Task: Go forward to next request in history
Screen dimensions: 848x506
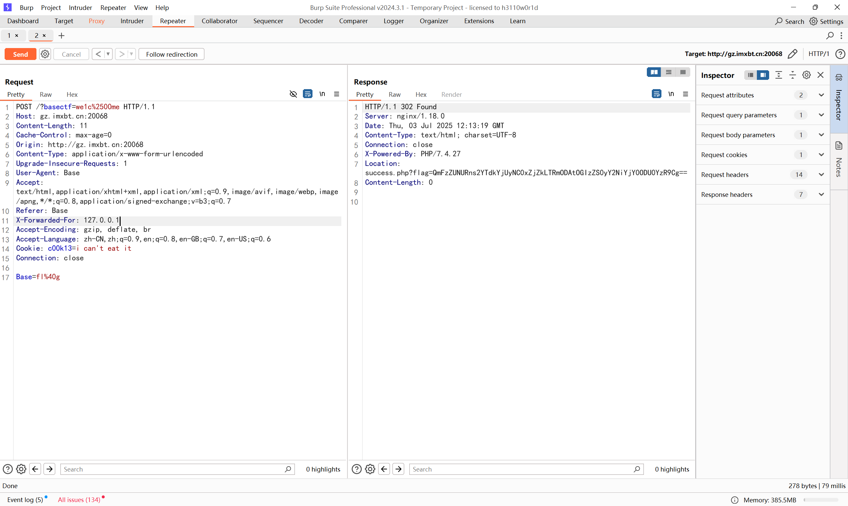Action: 121,54
